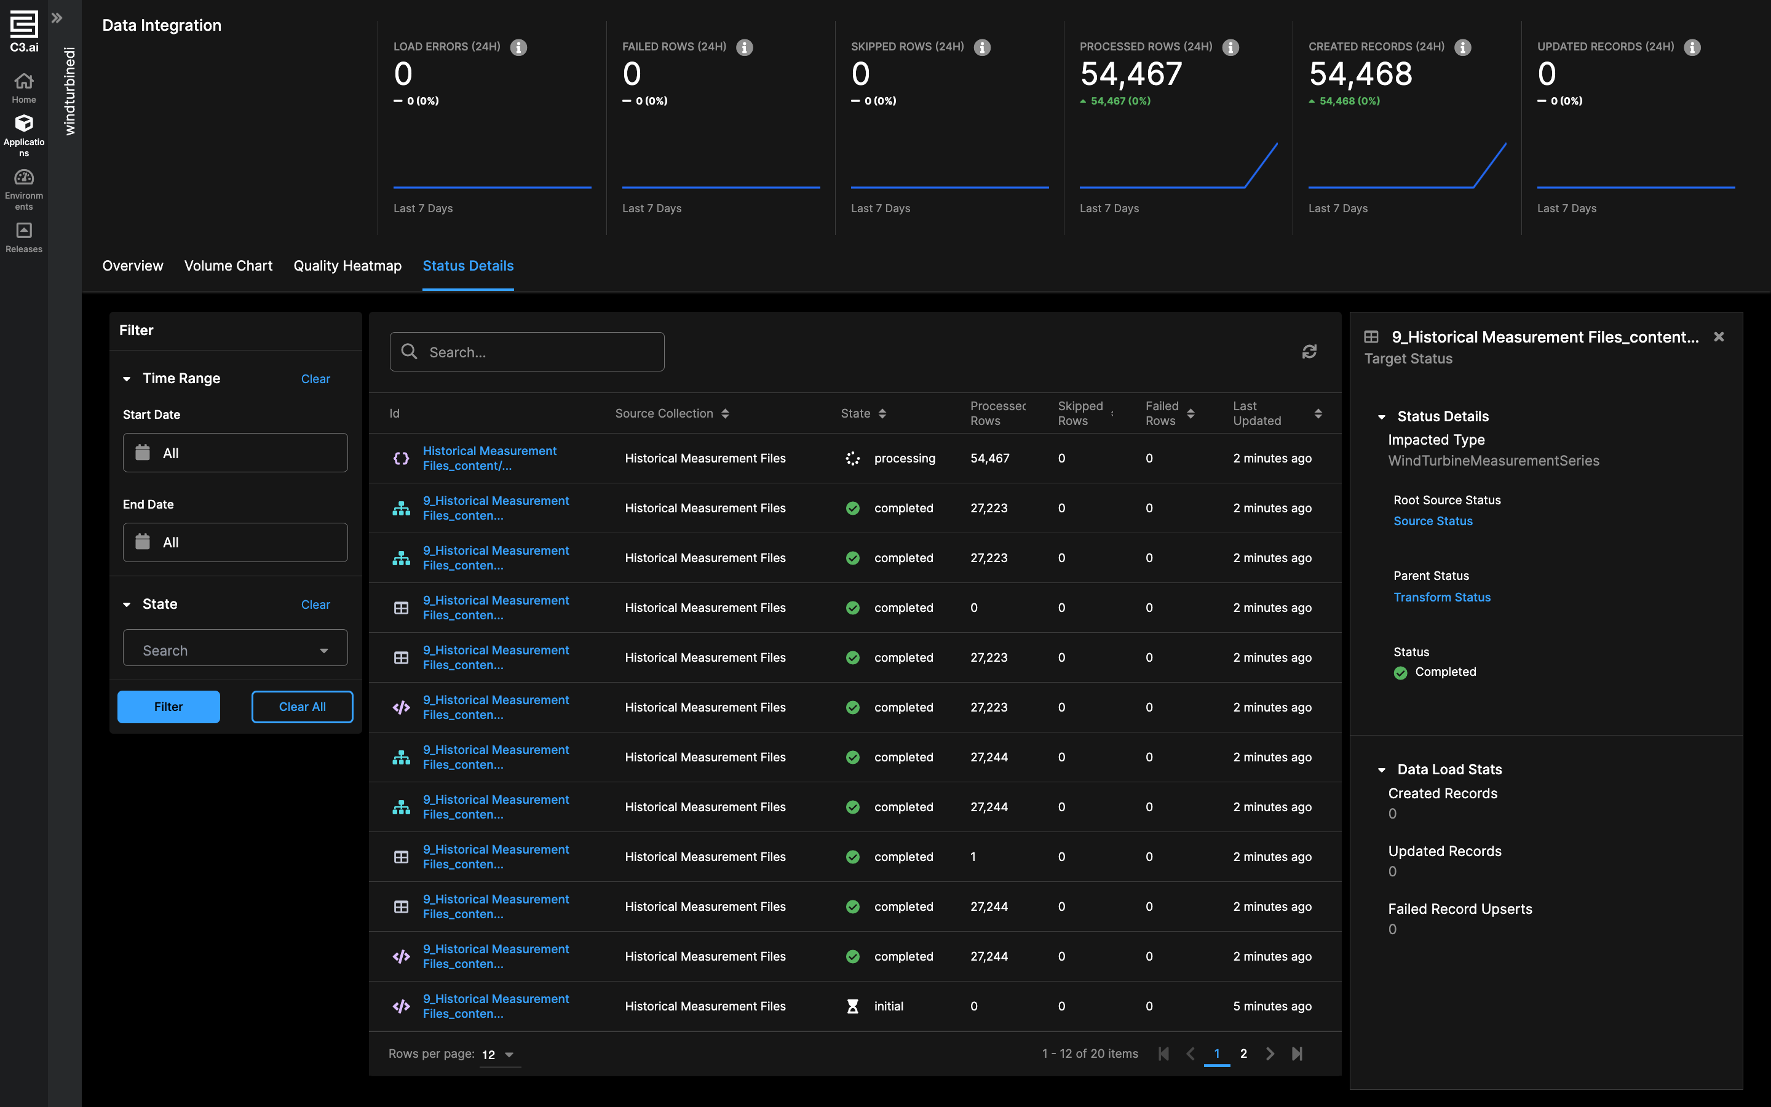The height and width of the screenshot is (1107, 1771).
Task: Close the Target Status side panel
Action: pos(1718,337)
